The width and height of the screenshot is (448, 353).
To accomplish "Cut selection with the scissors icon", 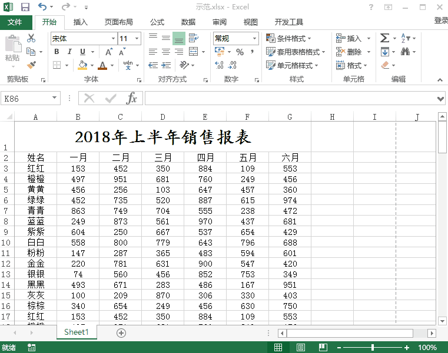I will pos(31,38).
